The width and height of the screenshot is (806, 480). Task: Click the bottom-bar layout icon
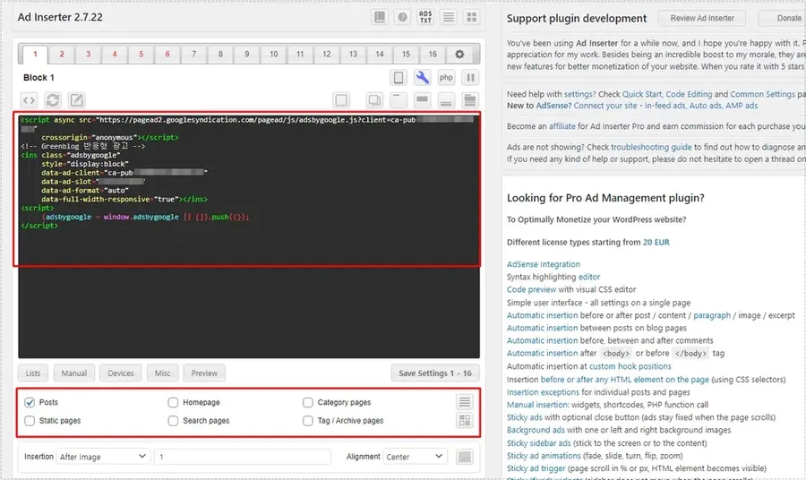tap(446, 100)
